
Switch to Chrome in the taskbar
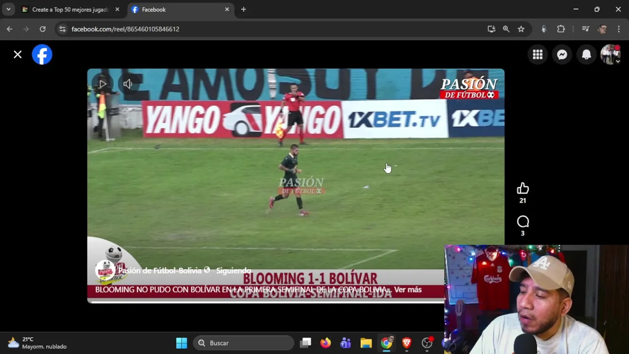(x=386, y=343)
